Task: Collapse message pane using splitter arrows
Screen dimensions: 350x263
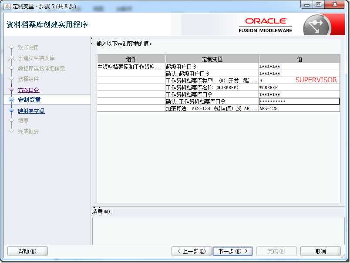Action: (x=99, y=207)
